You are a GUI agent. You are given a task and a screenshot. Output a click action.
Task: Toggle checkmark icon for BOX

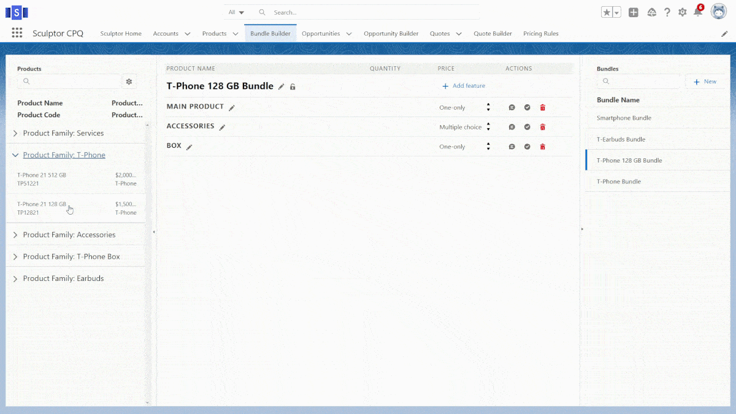coord(527,147)
